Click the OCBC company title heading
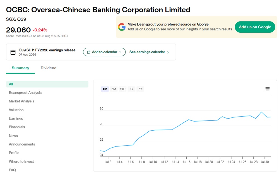The width and height of the screenshot is (279, 175). pyautogui.click(x=98, y=9)
